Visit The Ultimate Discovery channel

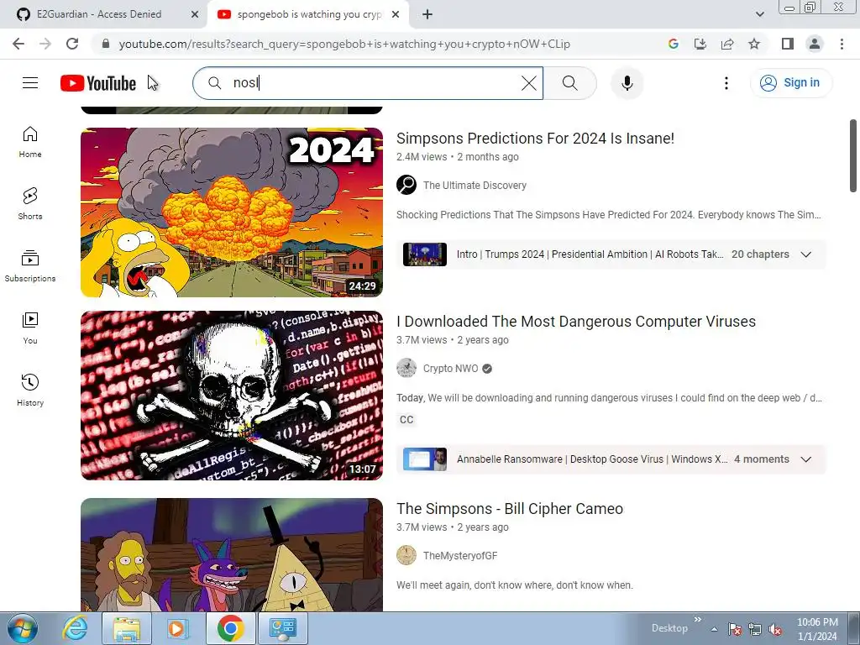click(475, 186)
